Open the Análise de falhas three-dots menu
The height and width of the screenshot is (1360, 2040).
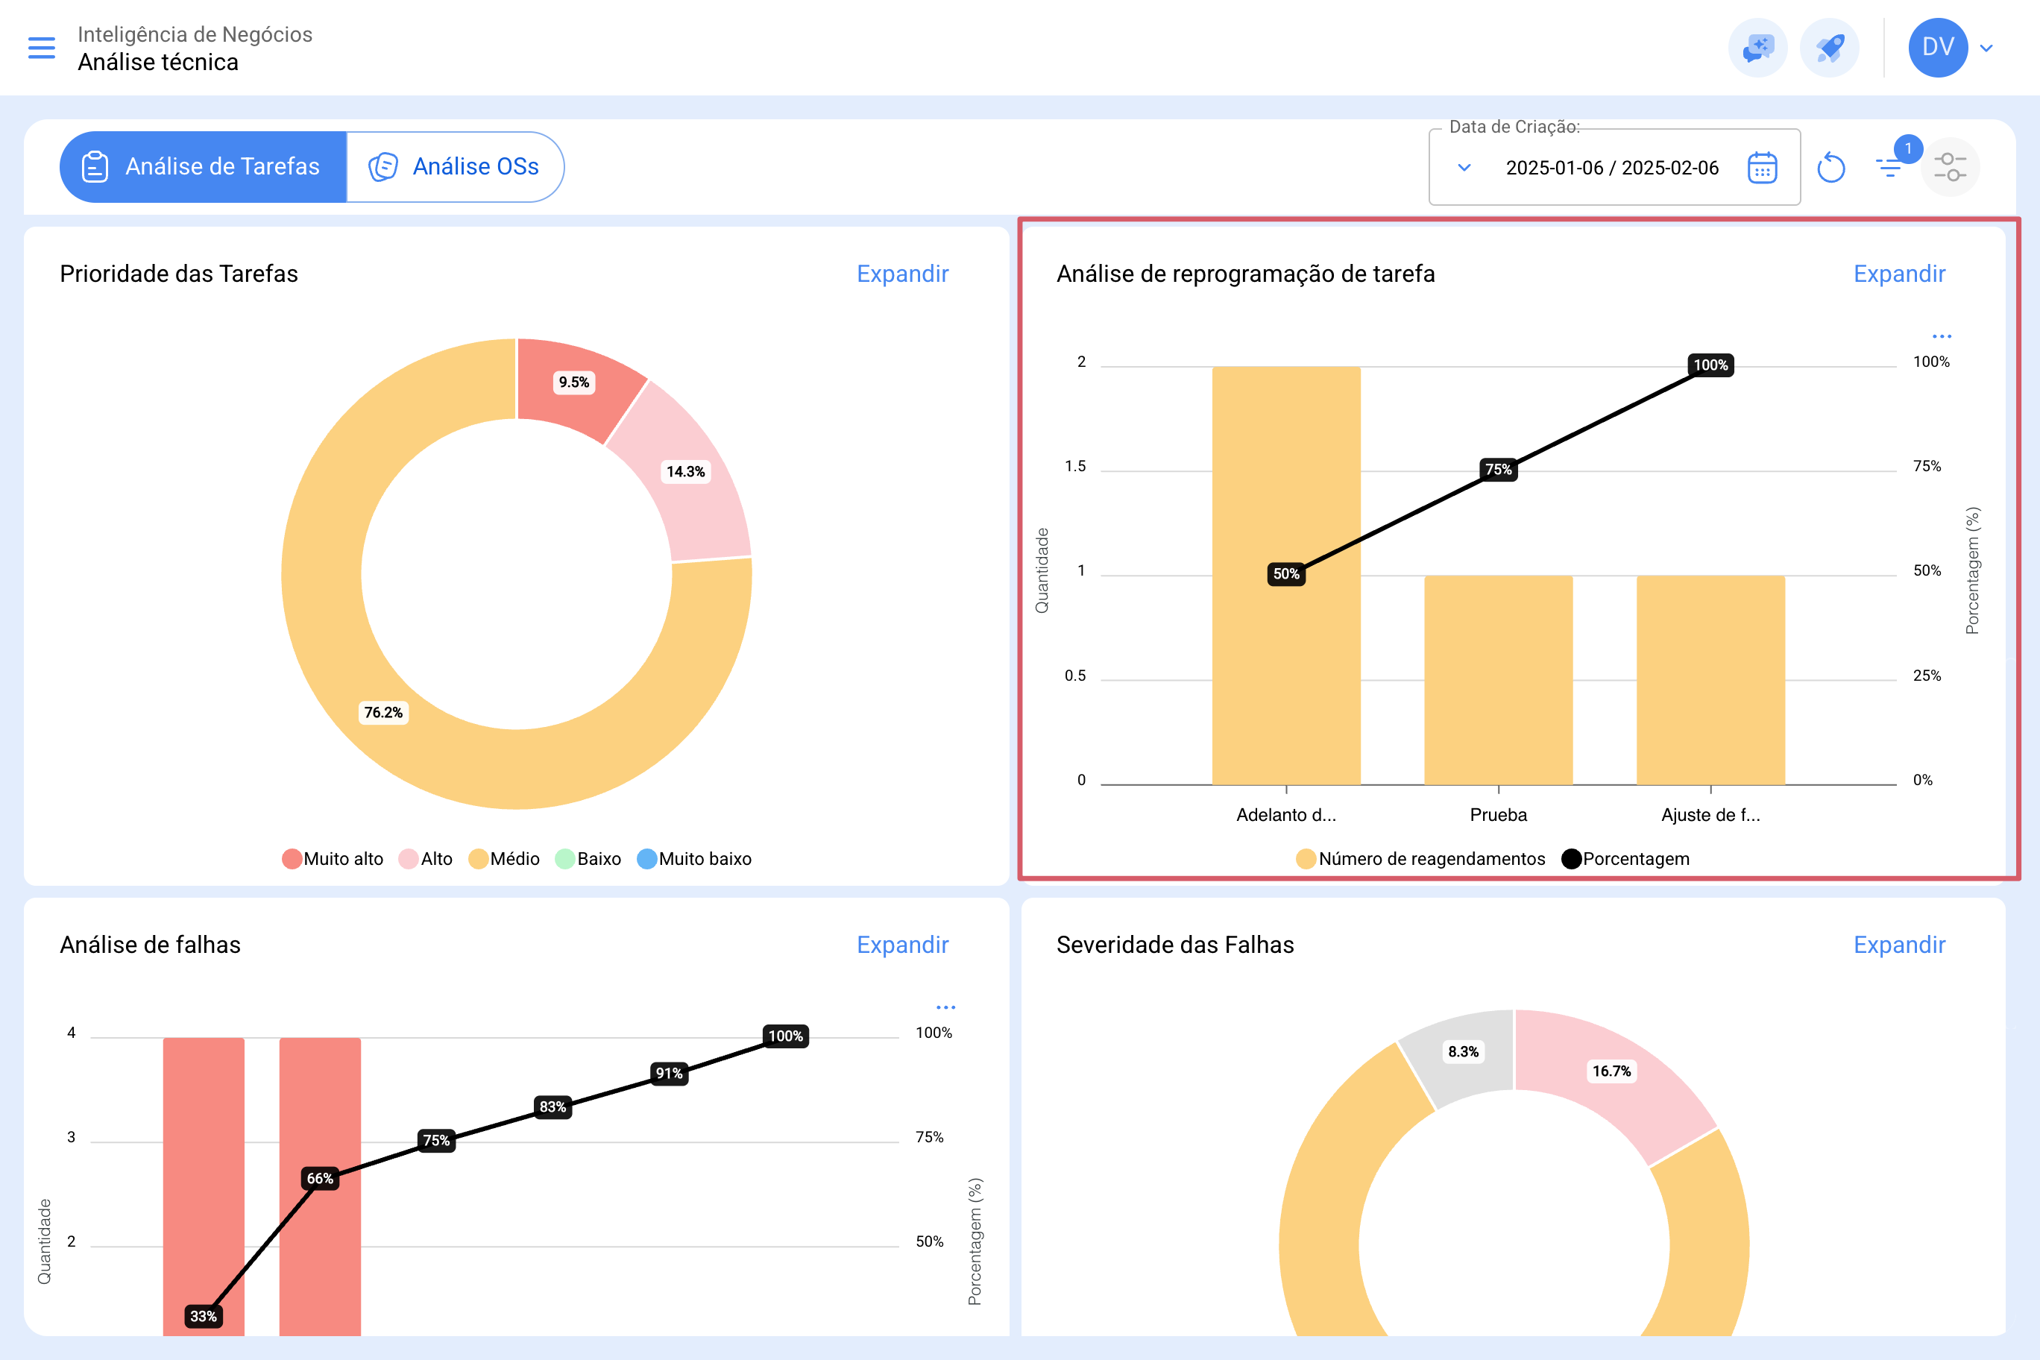945,1007
